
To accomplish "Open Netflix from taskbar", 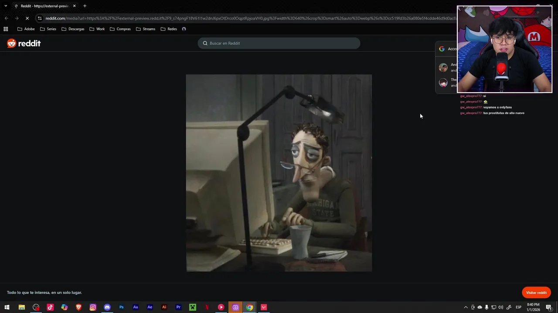I will click(207, 307).
